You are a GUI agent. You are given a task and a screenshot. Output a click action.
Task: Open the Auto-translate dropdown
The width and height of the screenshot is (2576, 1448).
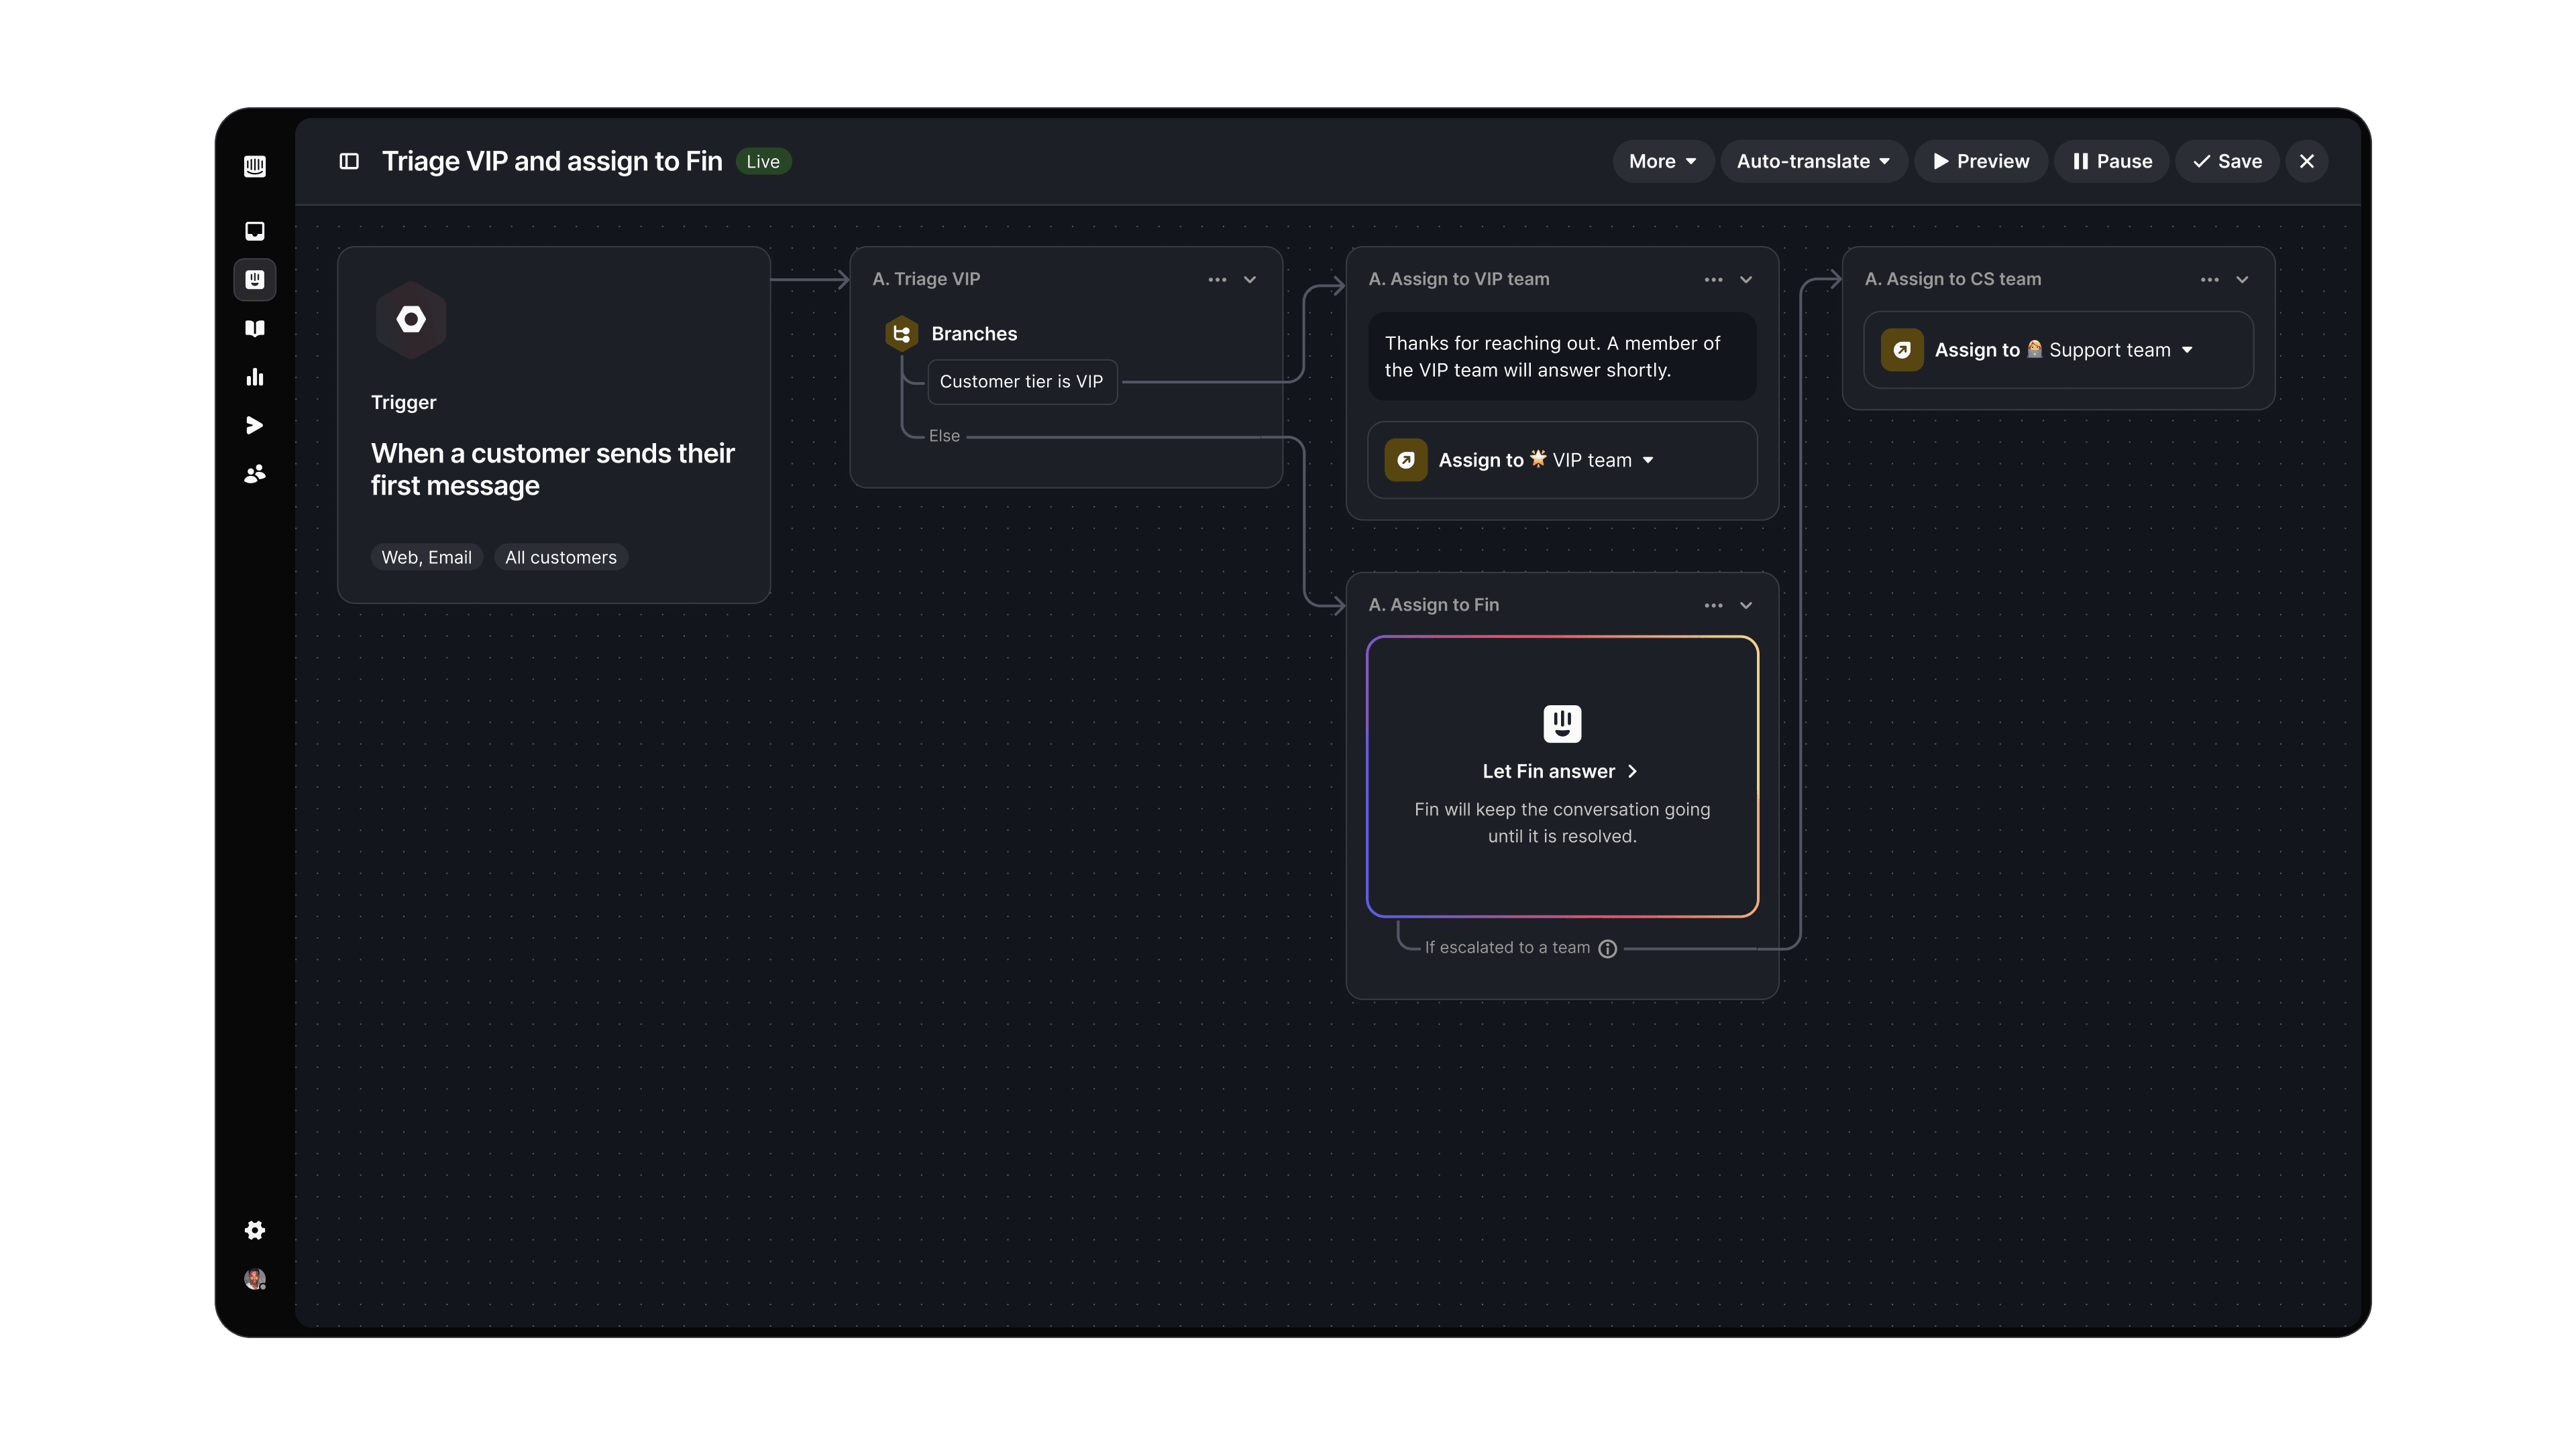point(1813,161)
